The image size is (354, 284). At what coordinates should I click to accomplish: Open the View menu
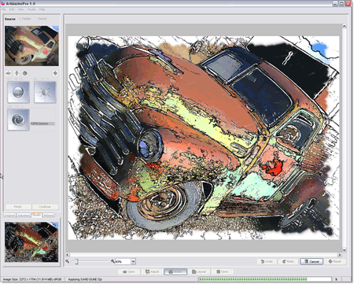pyautogui.click(x=21, y=9)
